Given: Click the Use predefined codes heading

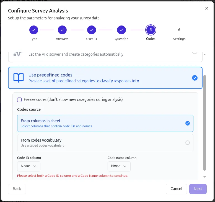Looking at the screenshot, I should (x=50, y=75).
